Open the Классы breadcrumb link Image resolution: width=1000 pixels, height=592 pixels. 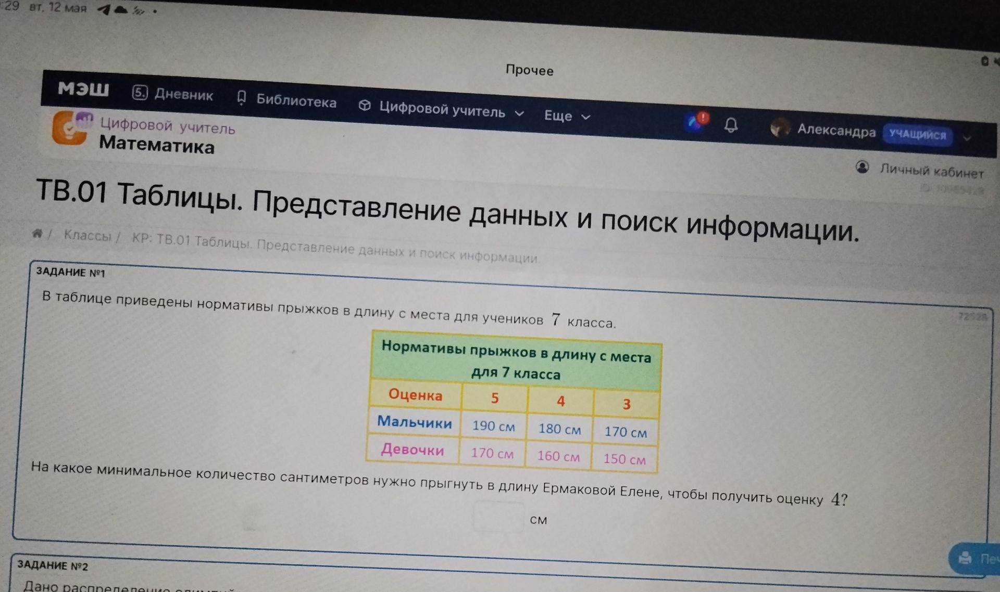87,236
